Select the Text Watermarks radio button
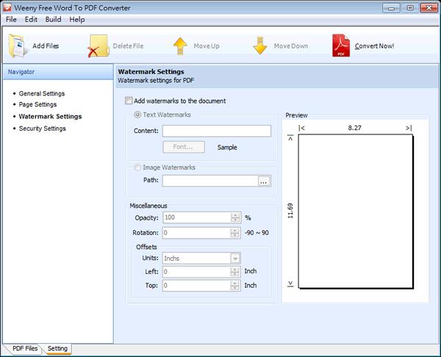Image resolution: width=441 pixels, height=357 pixels. [x=137, y=115]
